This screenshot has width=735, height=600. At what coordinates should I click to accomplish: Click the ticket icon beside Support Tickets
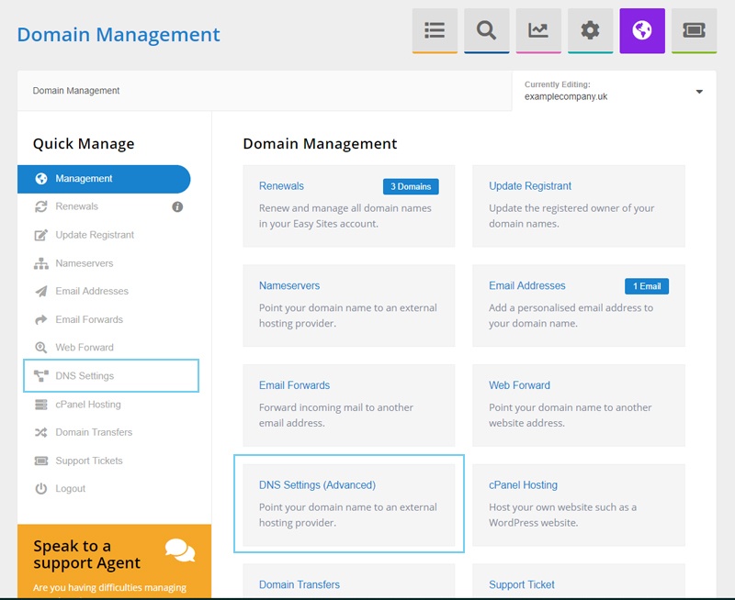tap(41, 461)
